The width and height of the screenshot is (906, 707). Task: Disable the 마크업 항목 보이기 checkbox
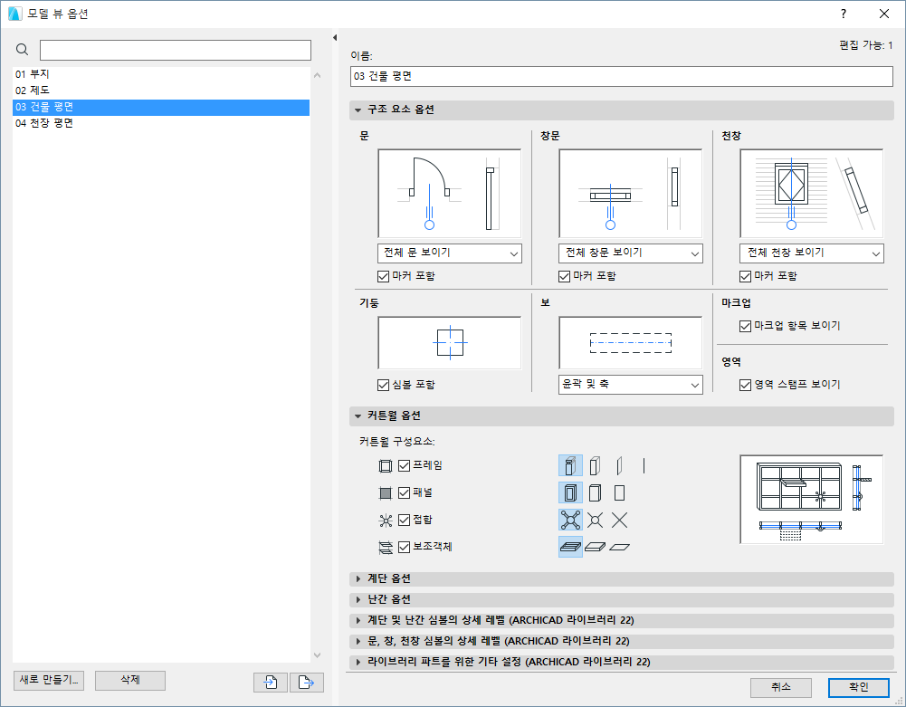(x=744, y=326)
